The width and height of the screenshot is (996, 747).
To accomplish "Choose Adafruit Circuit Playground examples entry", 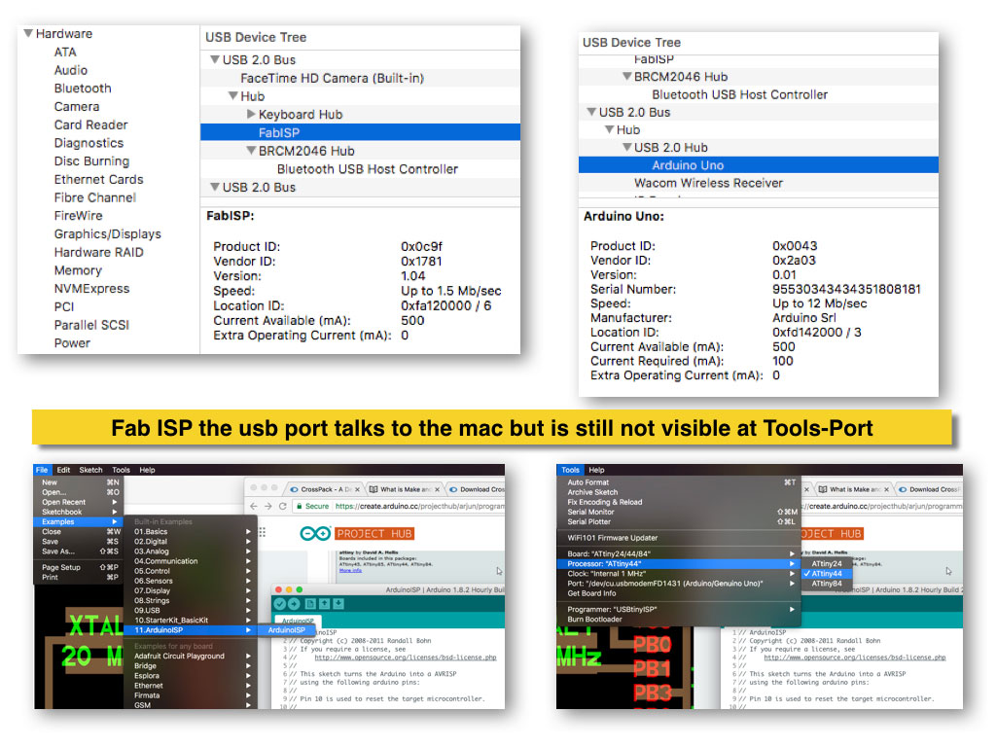I will 191,657.
